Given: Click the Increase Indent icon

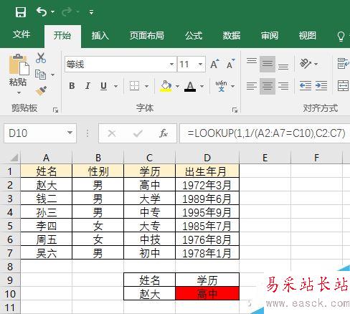Looking at the screenshot, I should (321, 85).
